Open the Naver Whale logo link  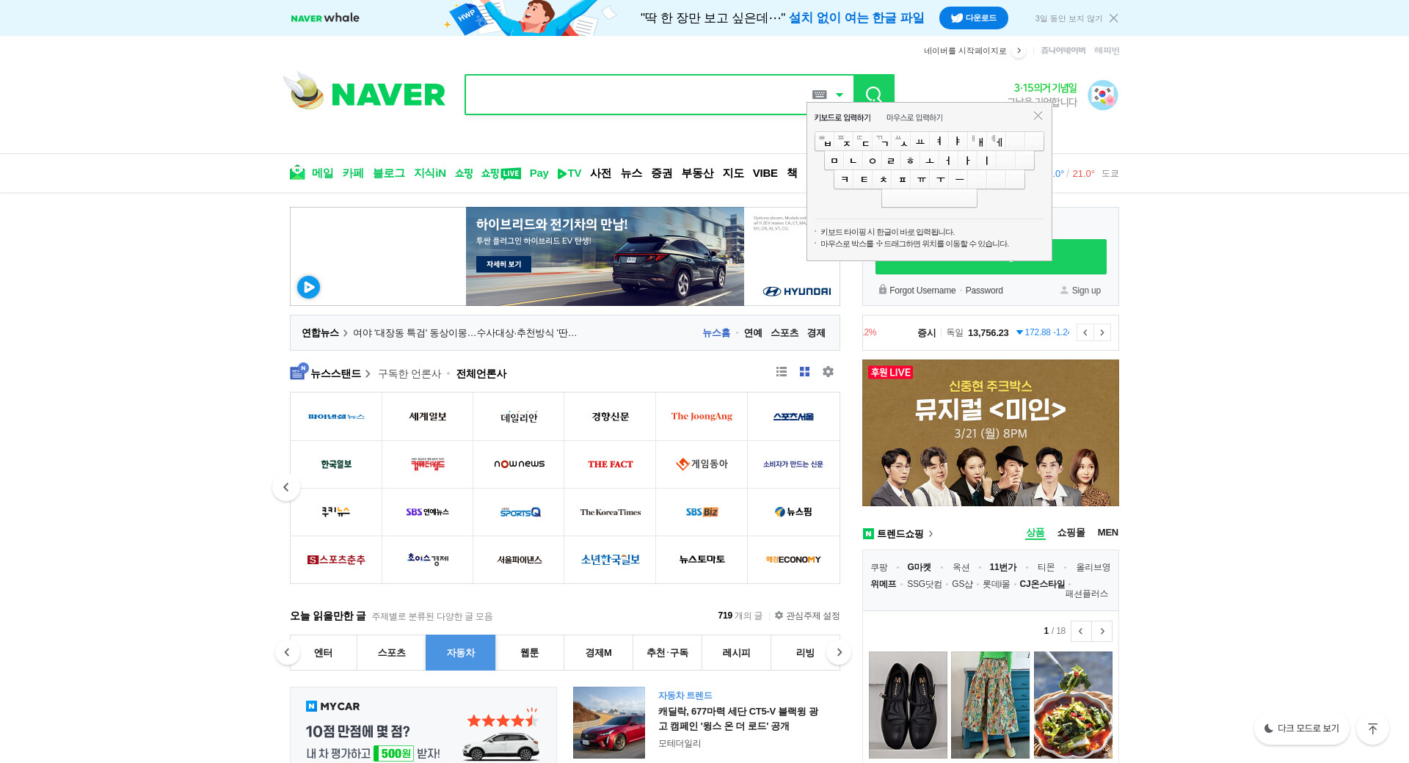[x=325, y=18]
